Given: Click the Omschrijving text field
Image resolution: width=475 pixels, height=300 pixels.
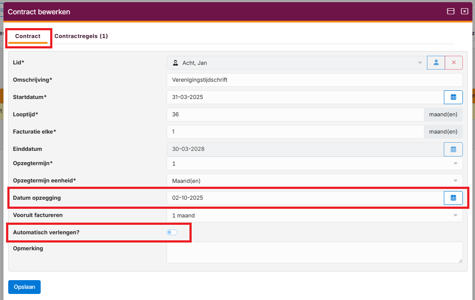Looking at the screenshot, I should (x=314, y=80).
